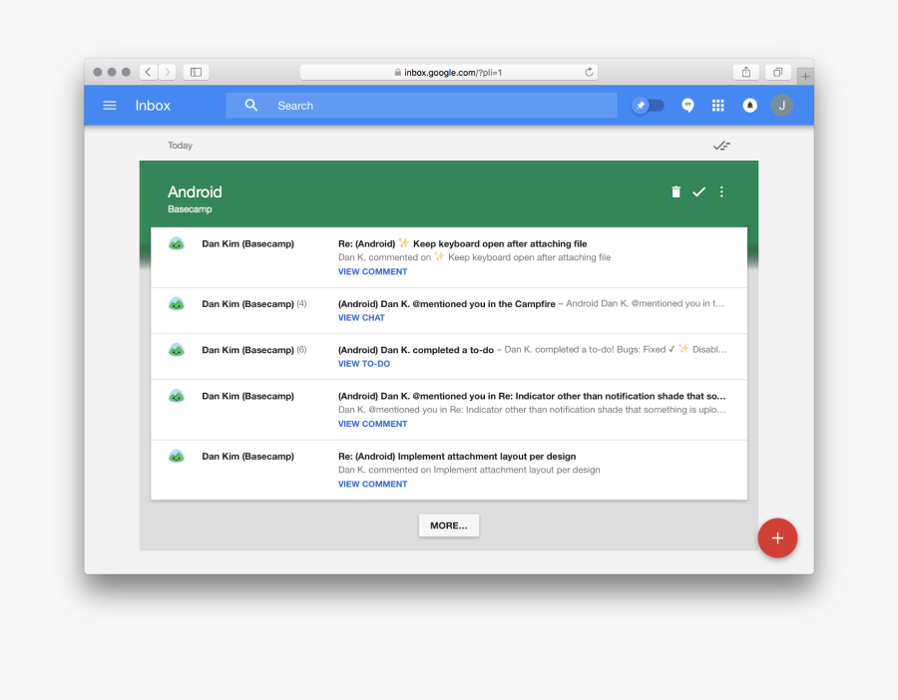The image size is (898, 700).
Task: Open the Google apps grid
Action: point(717,106)
